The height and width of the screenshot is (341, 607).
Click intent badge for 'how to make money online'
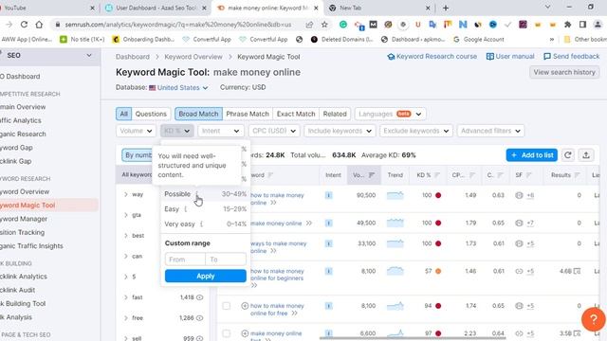(329, 195)
